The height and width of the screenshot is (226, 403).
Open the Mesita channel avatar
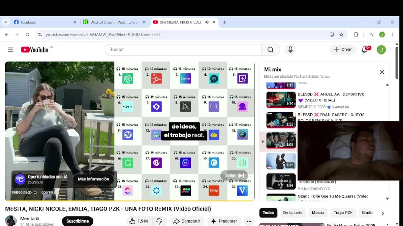11,221
